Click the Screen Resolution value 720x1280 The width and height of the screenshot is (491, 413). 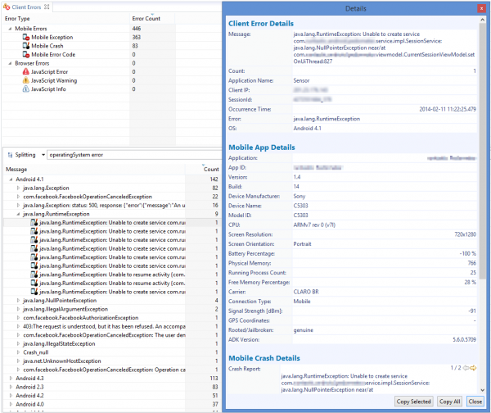[x=465, y=234]
